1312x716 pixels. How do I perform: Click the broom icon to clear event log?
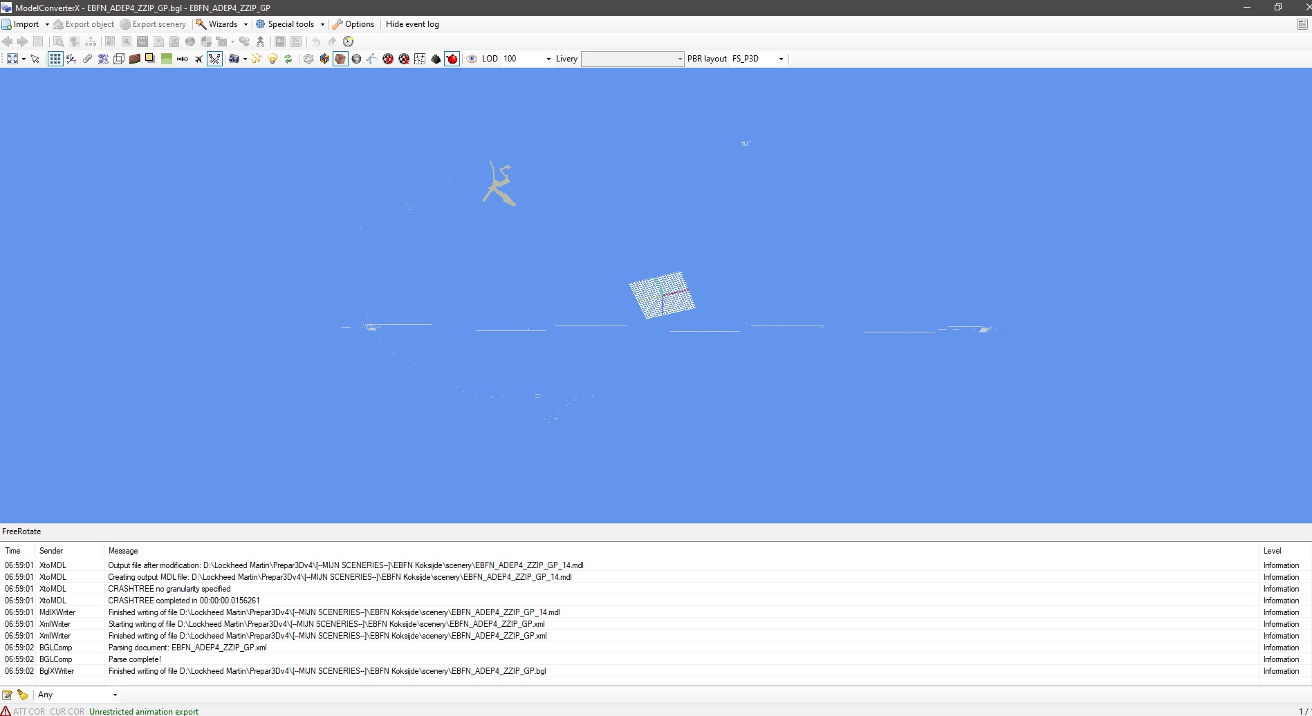(23, 695)
